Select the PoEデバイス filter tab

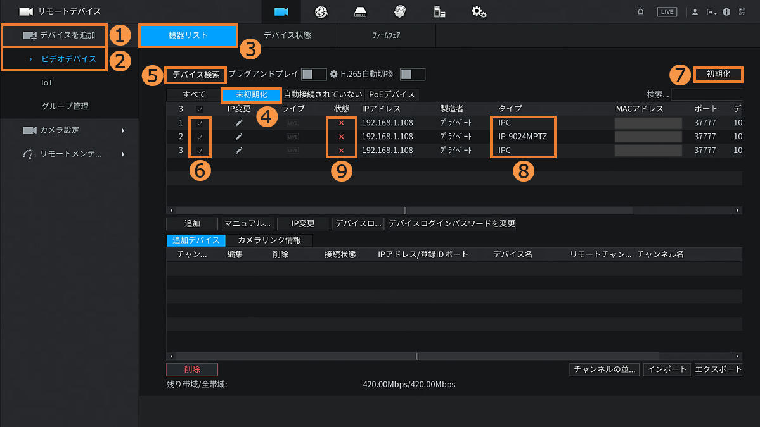392,95
